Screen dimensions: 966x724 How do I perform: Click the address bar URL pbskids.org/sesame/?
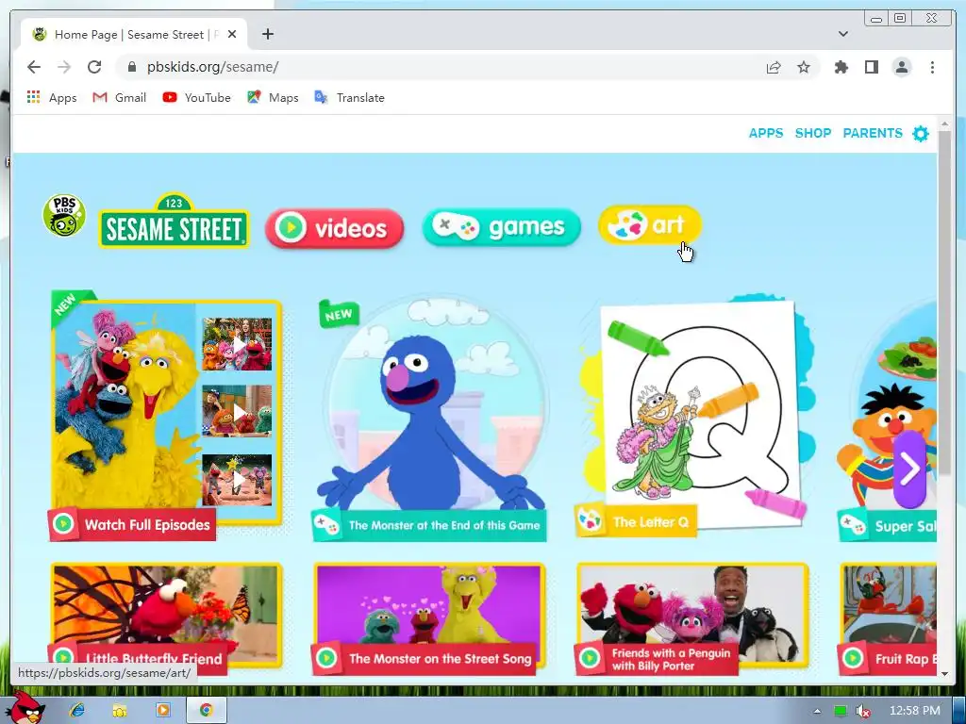pos(212,67)
